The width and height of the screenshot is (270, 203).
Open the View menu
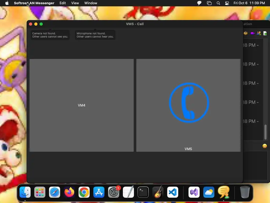pyautogui.click(x=75, y=3)
